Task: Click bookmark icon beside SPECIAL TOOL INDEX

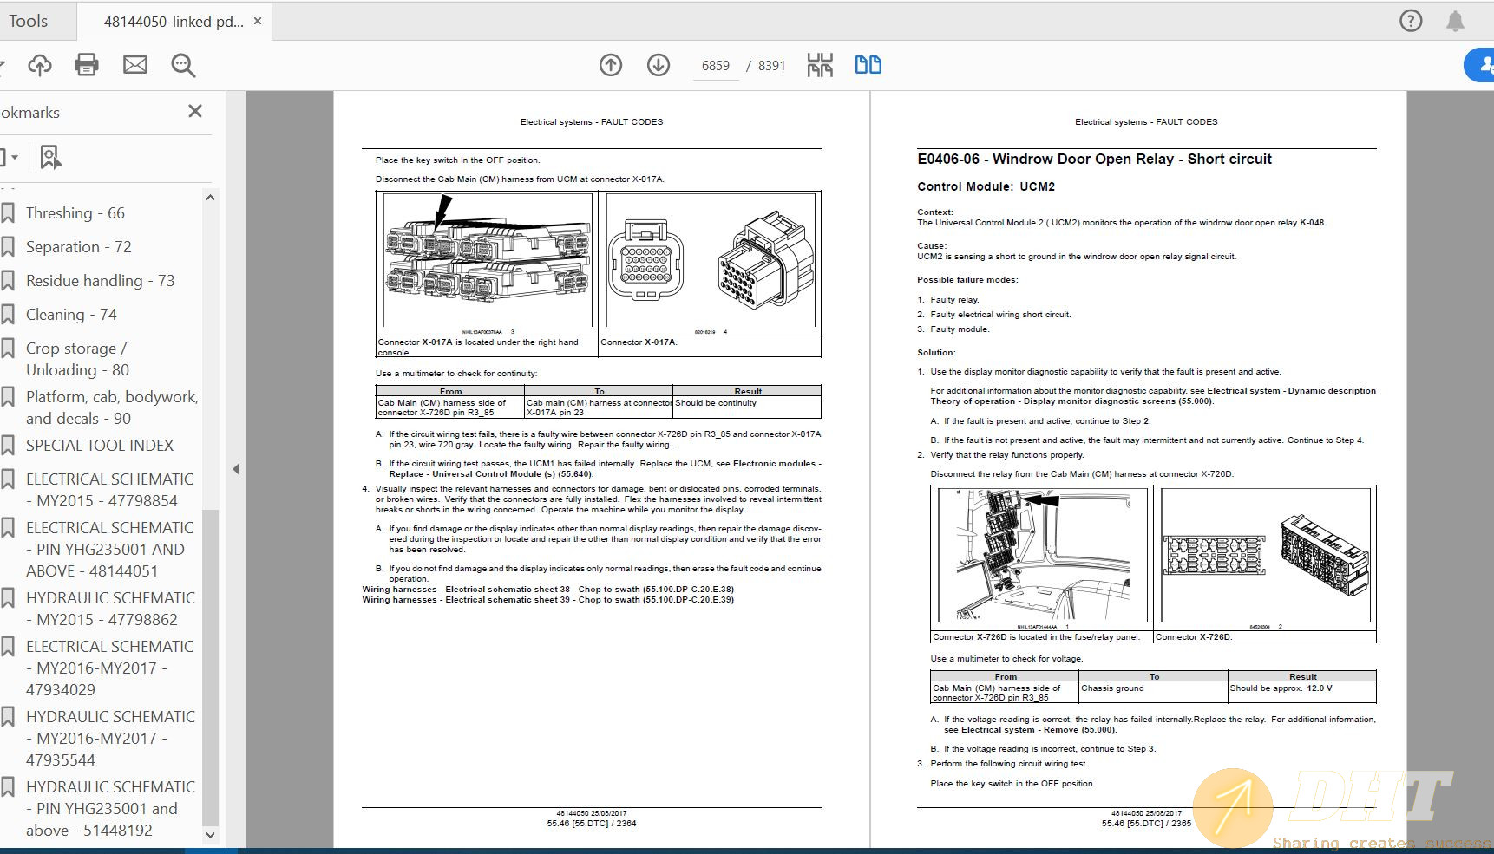Action: (8, 446)
